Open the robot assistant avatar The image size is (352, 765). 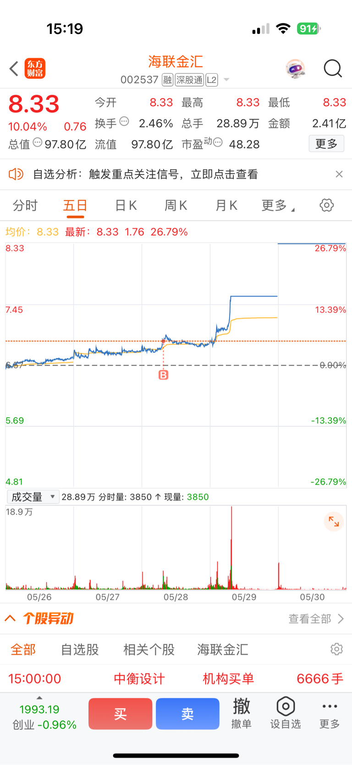point(295,69)
